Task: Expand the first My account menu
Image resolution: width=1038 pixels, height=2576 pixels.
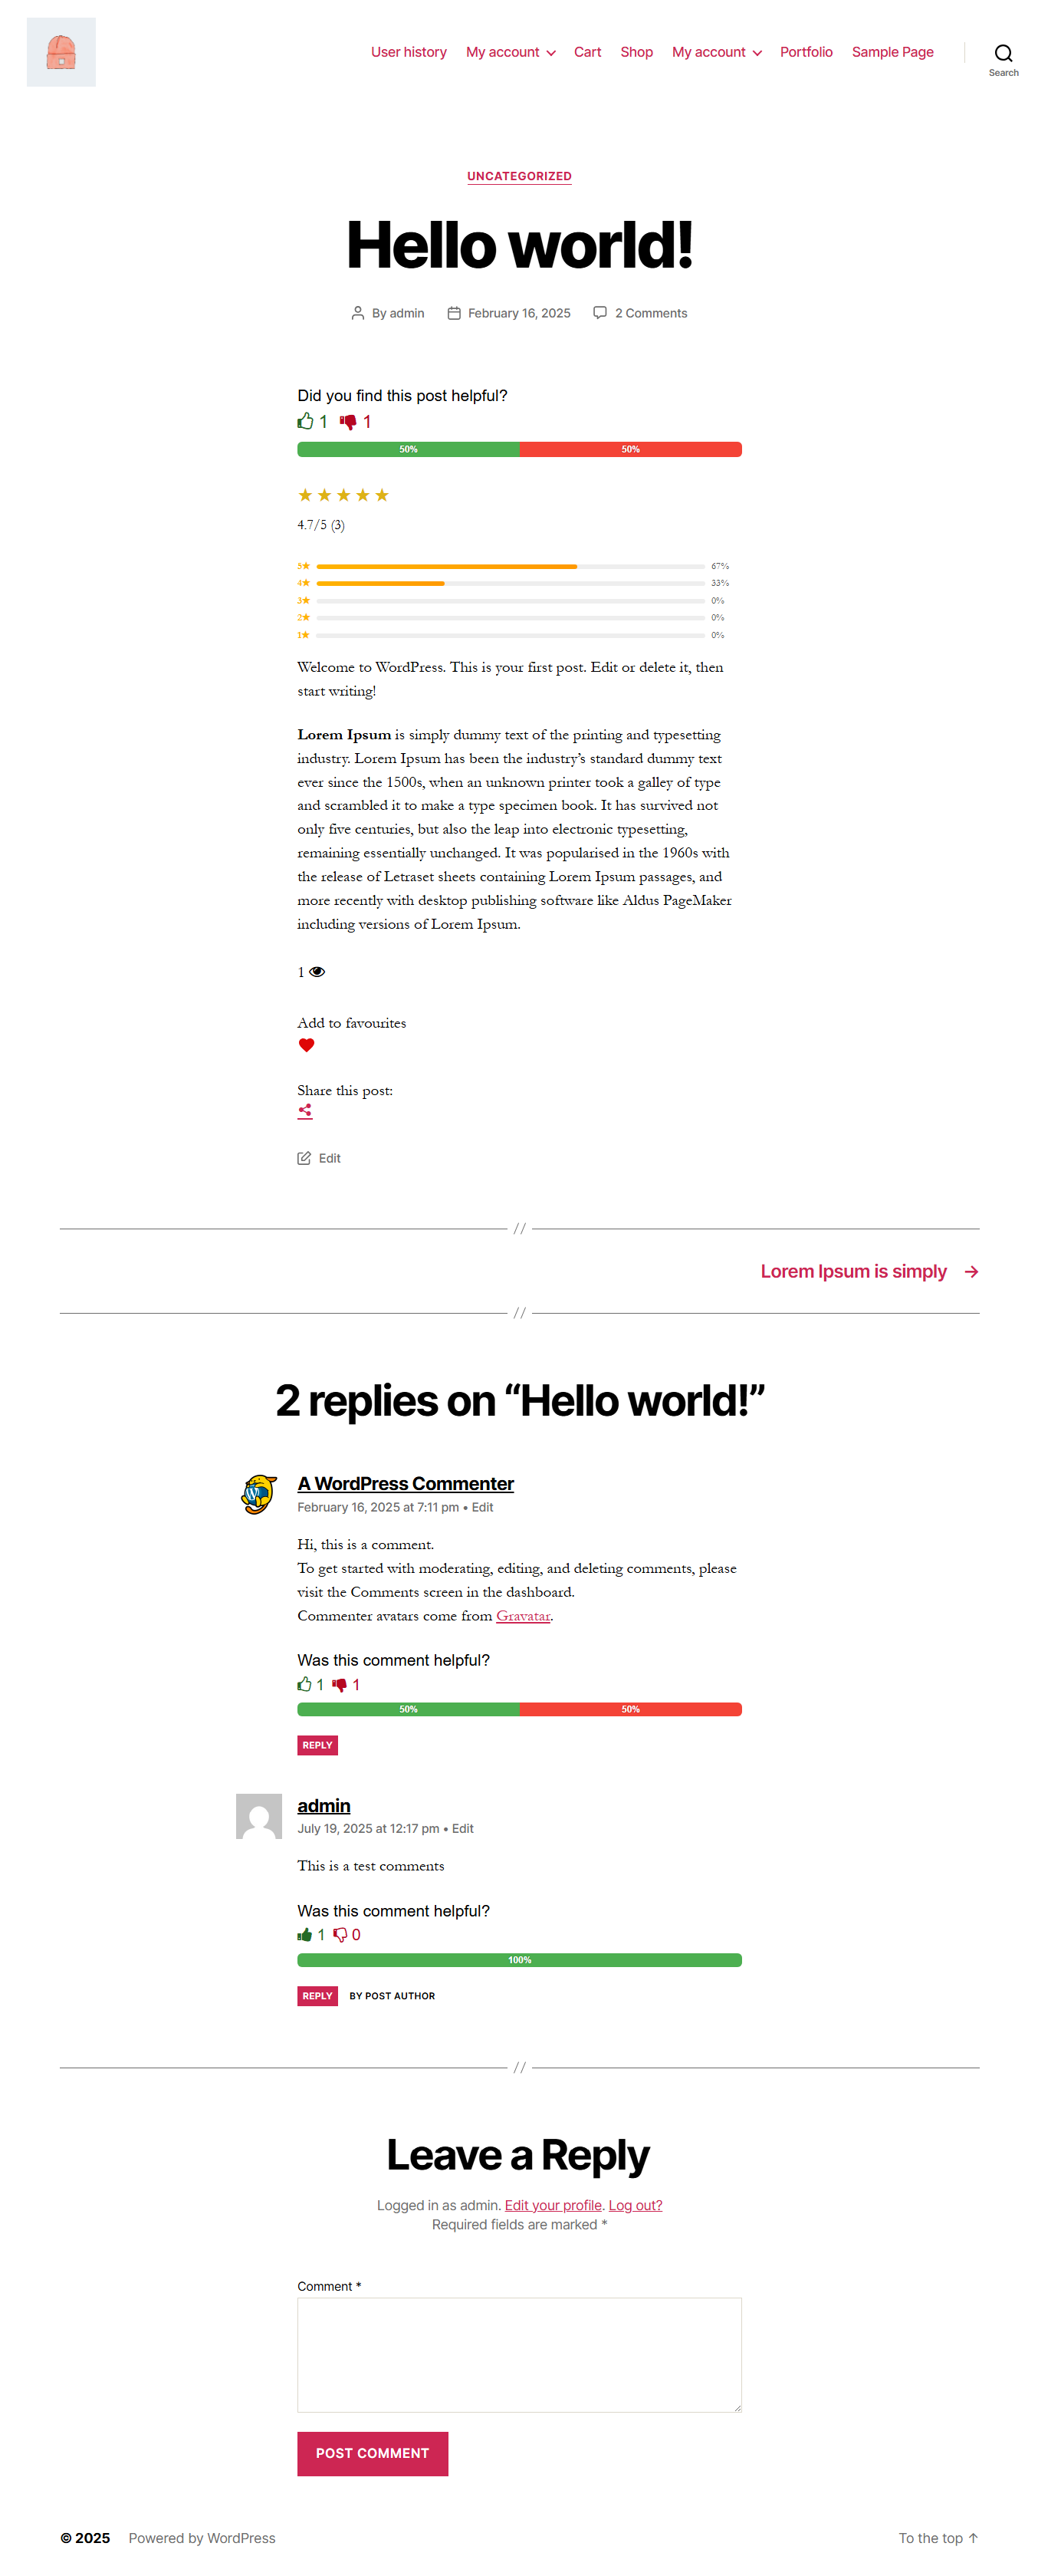Action: [x=510, y=52]
